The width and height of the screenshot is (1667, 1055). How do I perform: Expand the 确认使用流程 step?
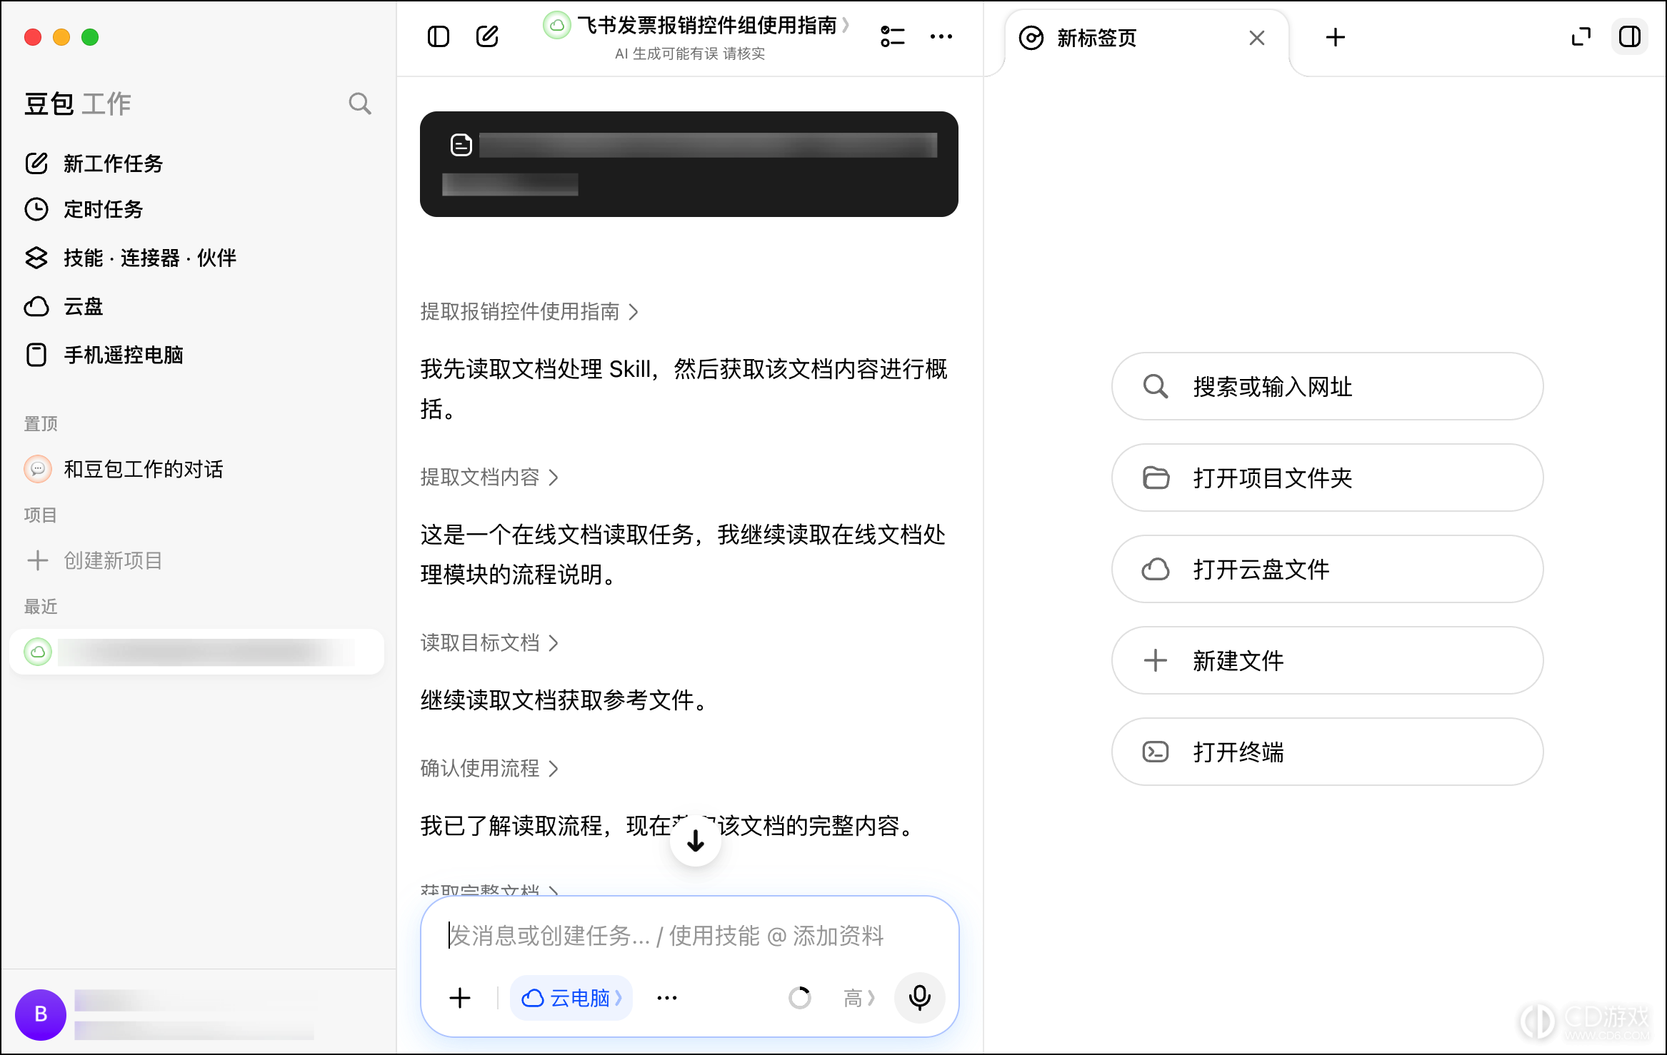click(x=489, y=769)
